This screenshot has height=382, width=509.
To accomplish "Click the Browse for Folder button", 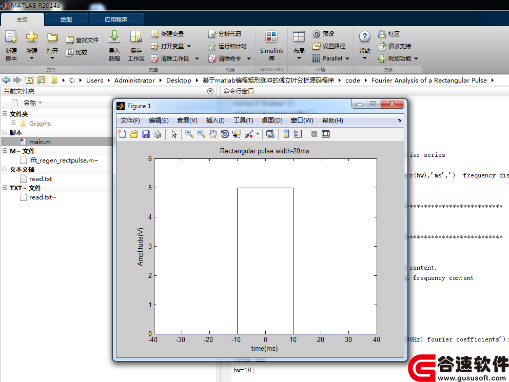I will [41, 80].
